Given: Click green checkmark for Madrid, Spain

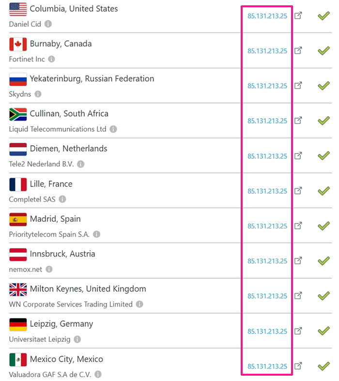Looking at the screenshot, I should click(x=324, y=226).
